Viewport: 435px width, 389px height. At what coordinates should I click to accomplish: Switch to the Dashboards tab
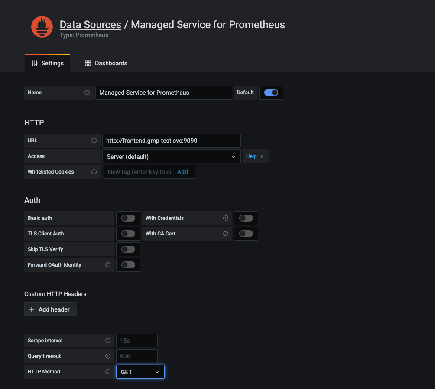tap(106, 63)
